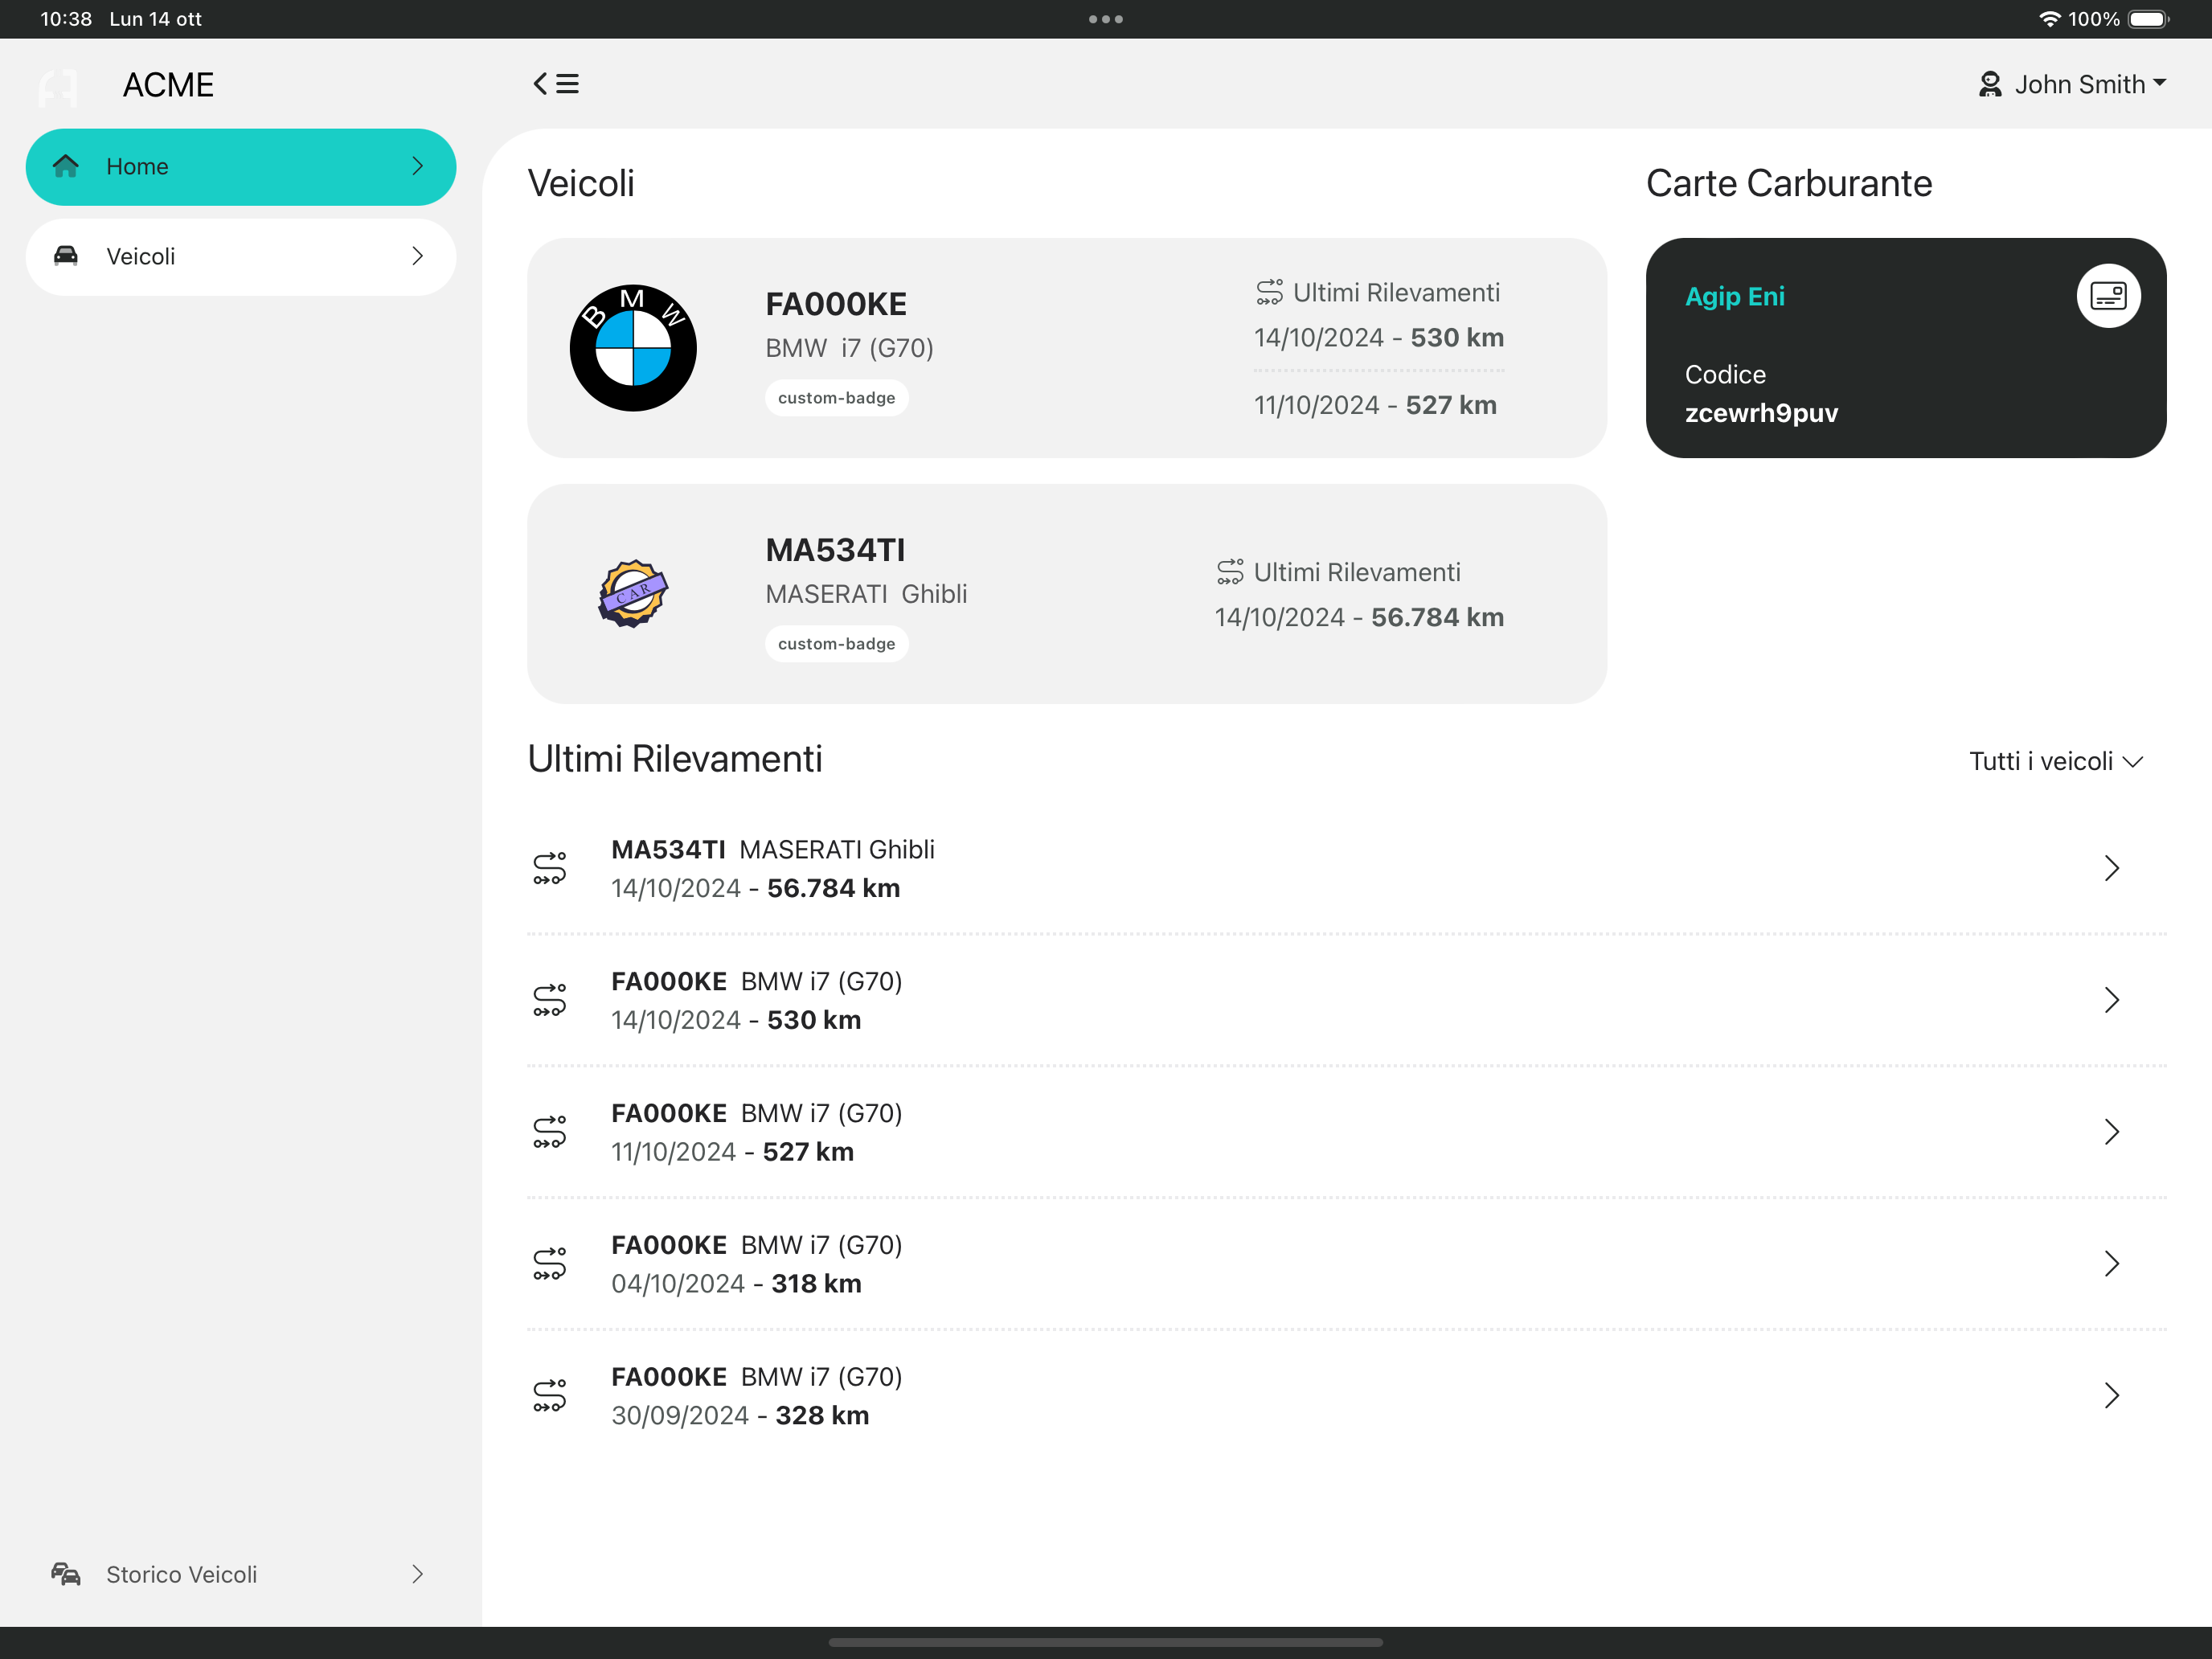Click the ACME company name

tap(168, 85)
